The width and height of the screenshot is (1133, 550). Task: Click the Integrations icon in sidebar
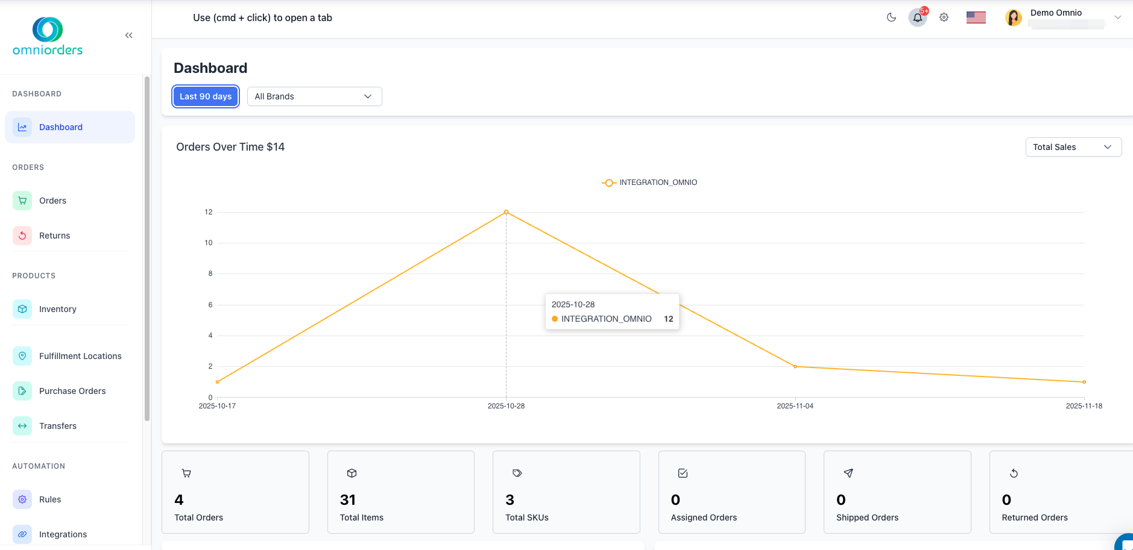tap(22, 534)
